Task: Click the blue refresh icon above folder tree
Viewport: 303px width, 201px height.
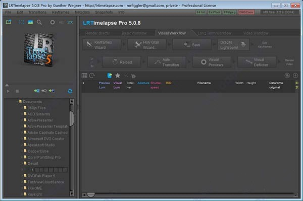Action: pos(70,91)
